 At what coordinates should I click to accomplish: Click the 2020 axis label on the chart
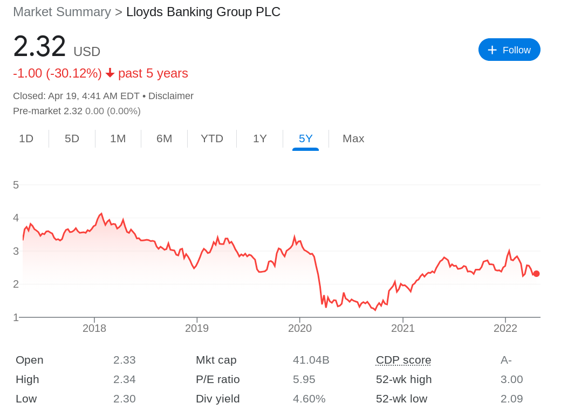[300, 328]
